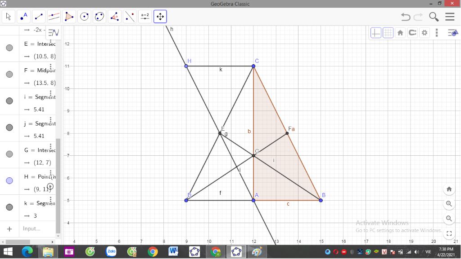Toggle visibility of object E
The width and height of the screenshot is (461, 259).
click(x=9, y=48)
